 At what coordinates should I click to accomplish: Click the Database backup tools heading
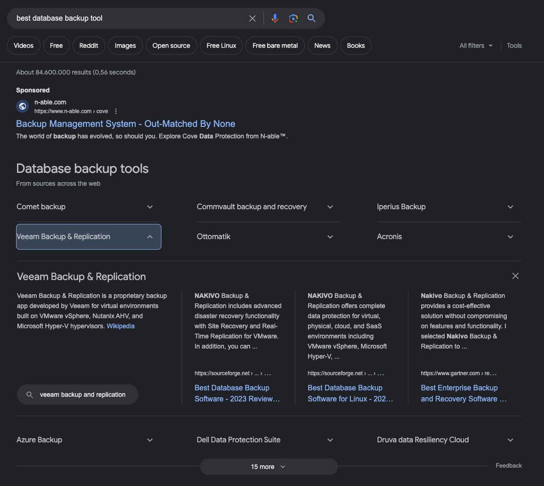click(x=82, y=169)
